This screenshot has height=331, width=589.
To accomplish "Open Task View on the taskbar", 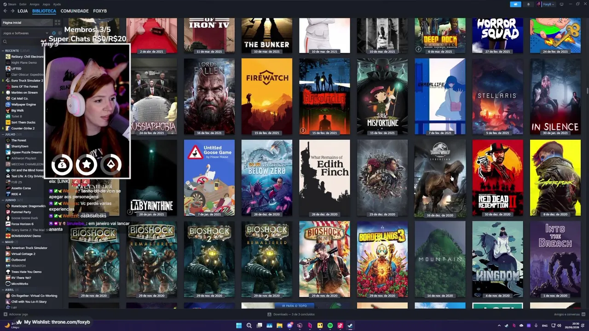I will tap(259, 325).
